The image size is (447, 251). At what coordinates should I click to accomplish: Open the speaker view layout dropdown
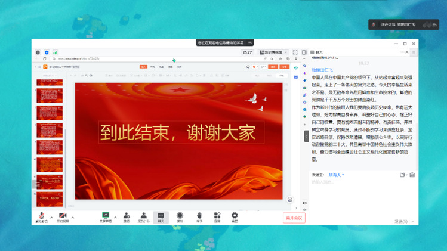point(273,52)
